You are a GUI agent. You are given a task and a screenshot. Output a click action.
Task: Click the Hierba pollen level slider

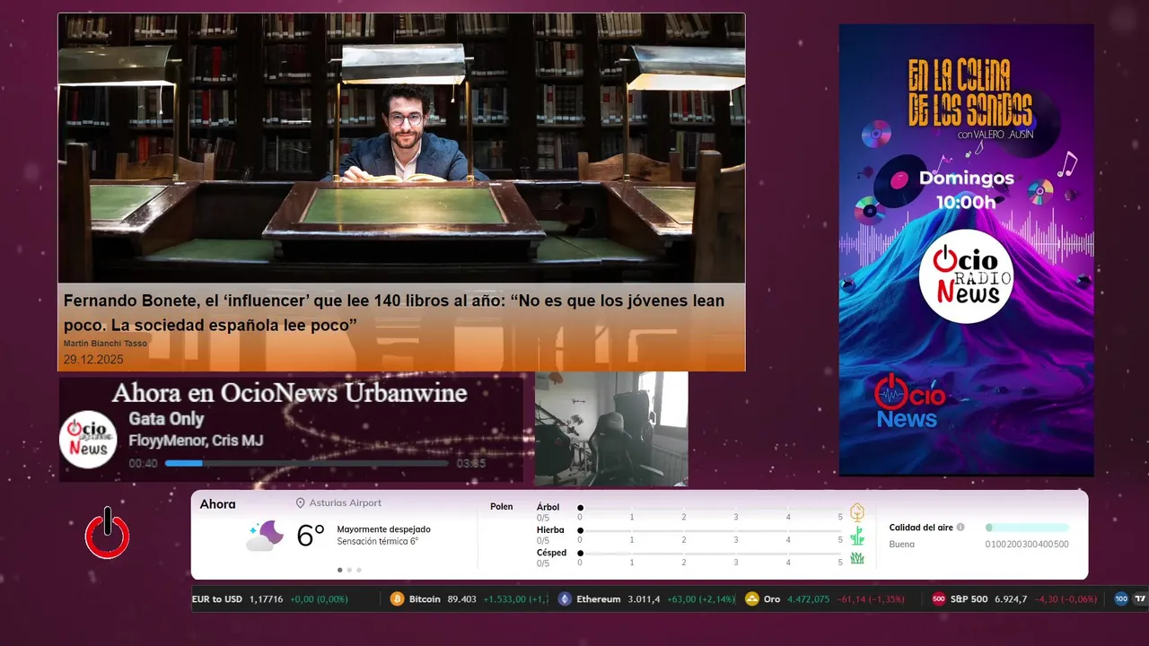tap(710, 531)
